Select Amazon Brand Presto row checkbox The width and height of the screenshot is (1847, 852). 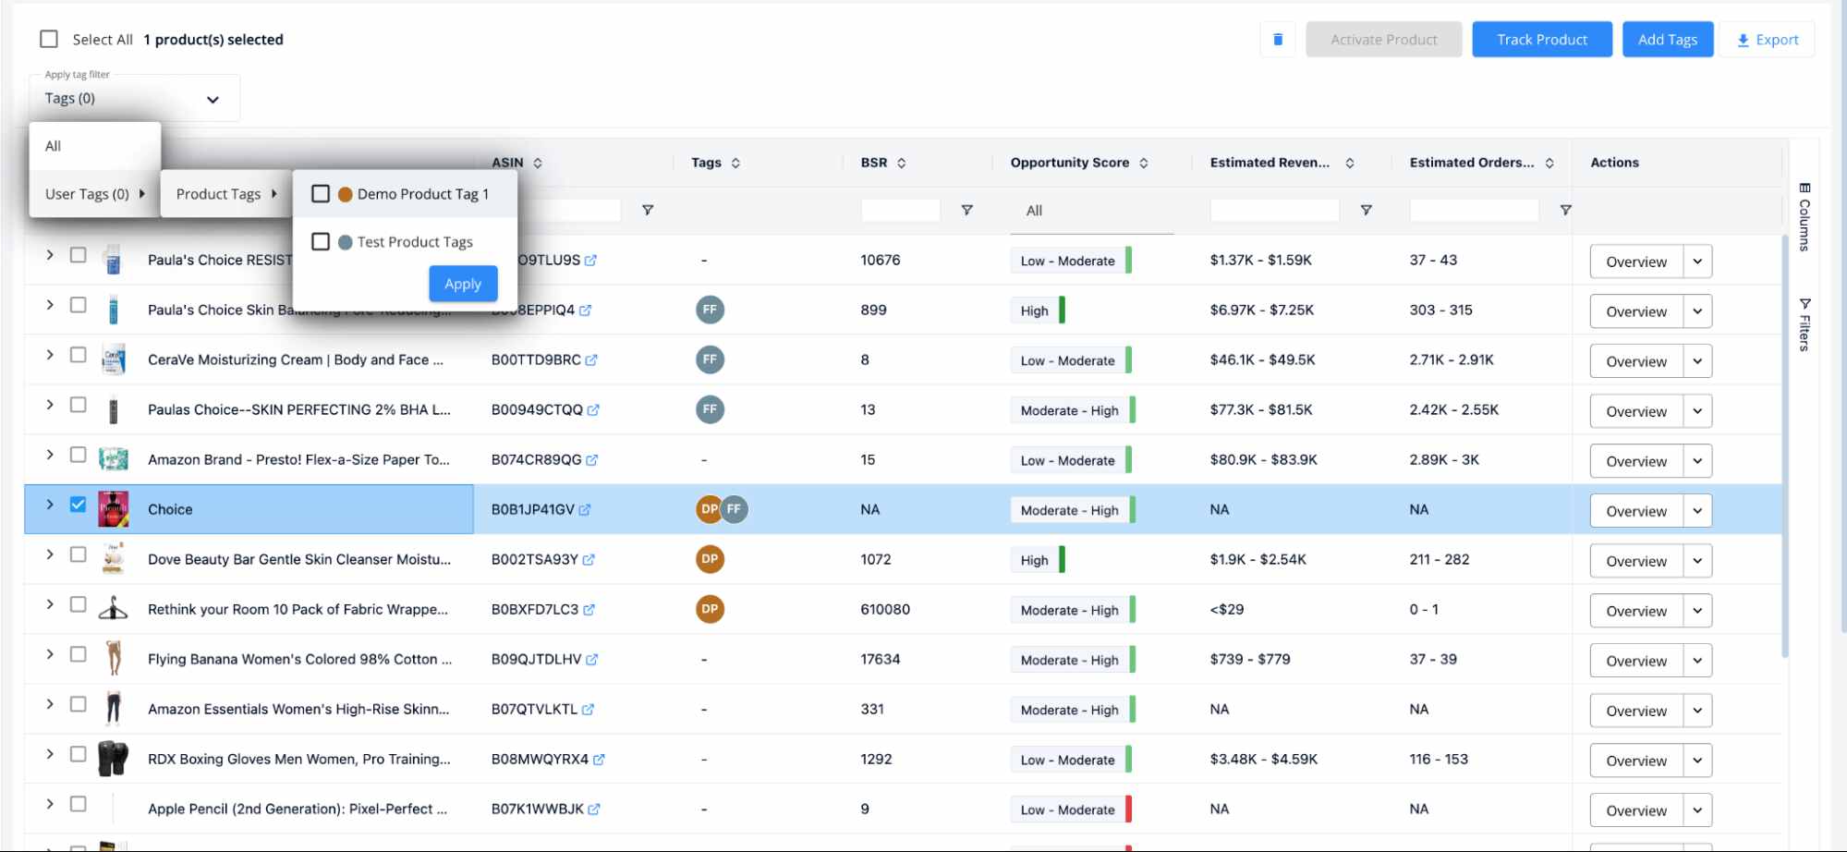click(x=79, y=455)
